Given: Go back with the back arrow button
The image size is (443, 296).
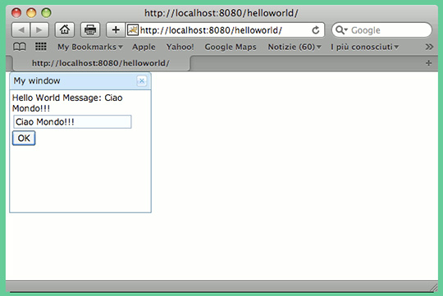Looking at the screenshot, I should click(21, 30).
